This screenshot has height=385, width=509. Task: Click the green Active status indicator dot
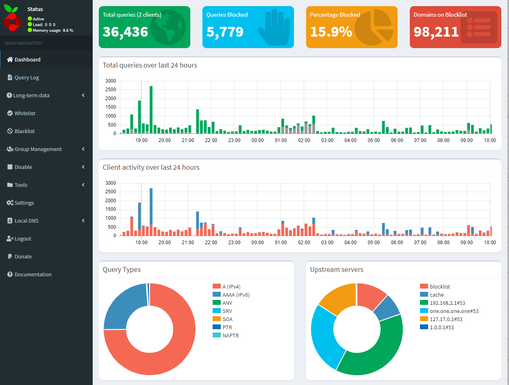[30, 19]
